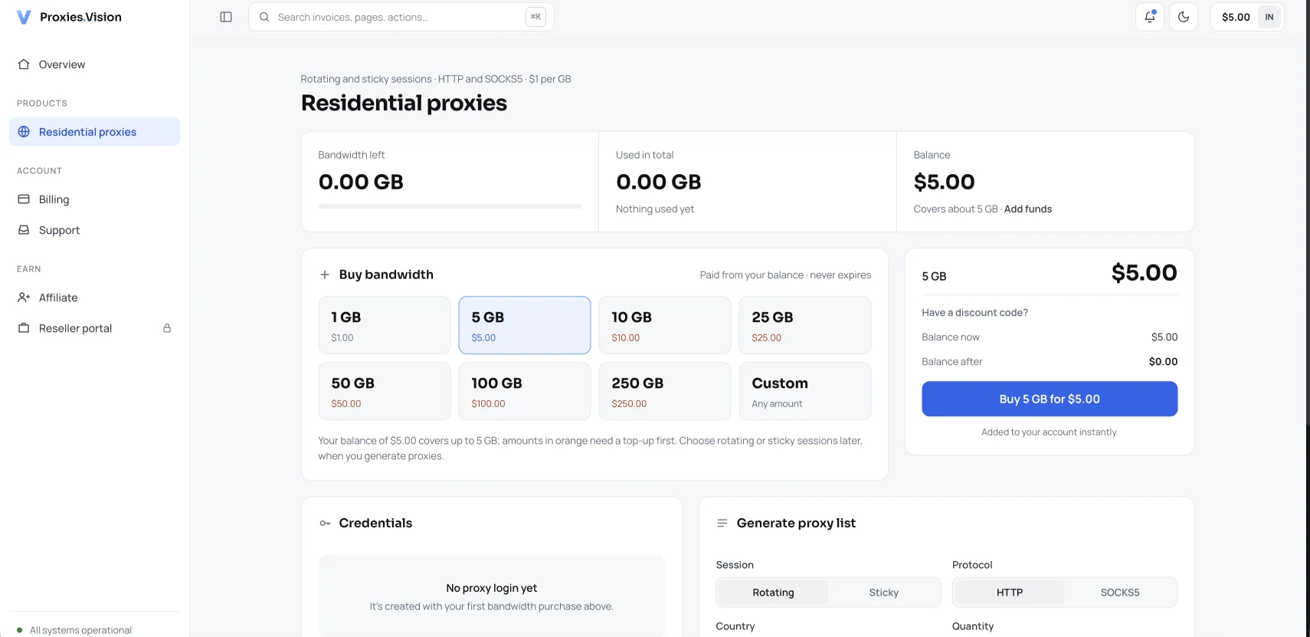Click the Reseller portal briefcase icon
The height and width of the screenshot is (637, 1310).
click(24, 328)
